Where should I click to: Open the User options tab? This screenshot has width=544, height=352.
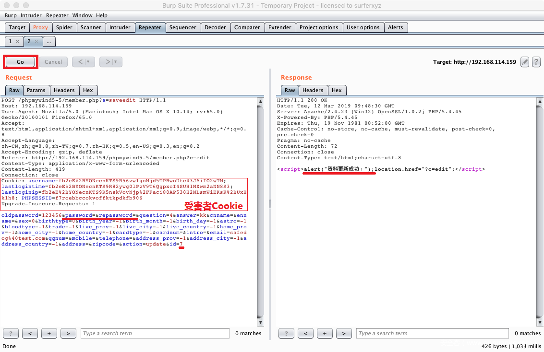pos(363,27)
